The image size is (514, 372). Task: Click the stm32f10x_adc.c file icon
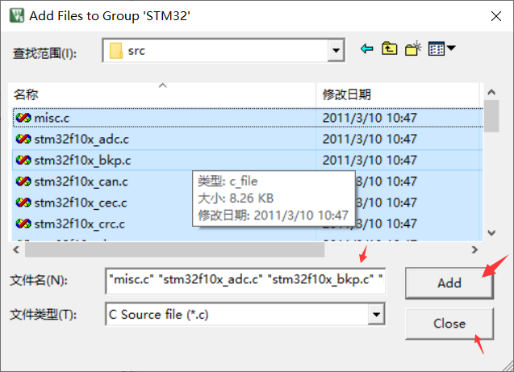click(x=23, y=139)
